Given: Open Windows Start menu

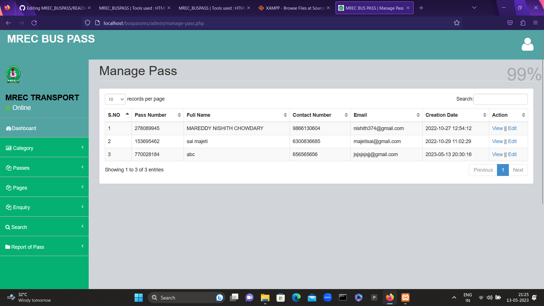Looking at the screenshot, I should [139, 297].
